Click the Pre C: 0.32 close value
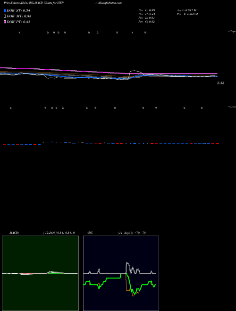The image size is (236, 311). coord(147,22)
